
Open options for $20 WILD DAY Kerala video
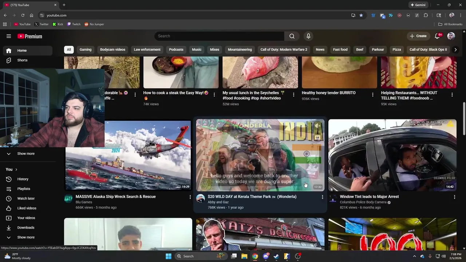322,197
